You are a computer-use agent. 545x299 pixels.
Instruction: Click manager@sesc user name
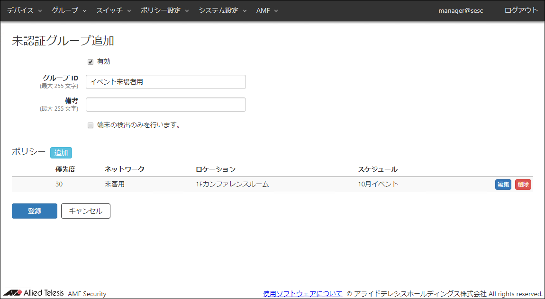coord(461,10)
